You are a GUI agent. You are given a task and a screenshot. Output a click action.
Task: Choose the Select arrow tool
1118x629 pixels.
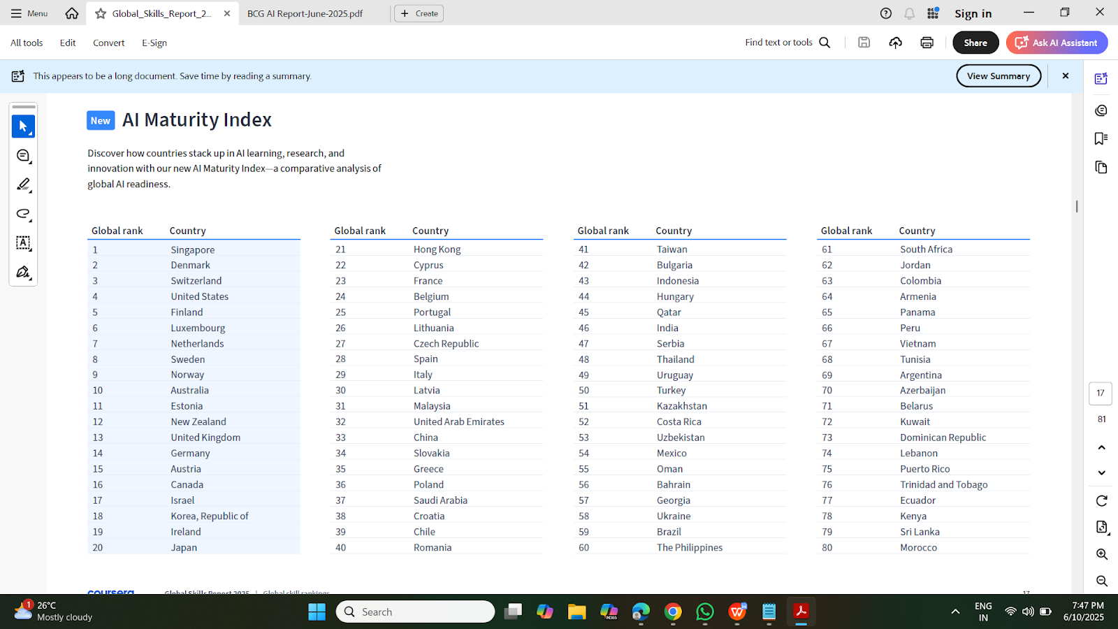pyautogui.click(x=23, y=126)
